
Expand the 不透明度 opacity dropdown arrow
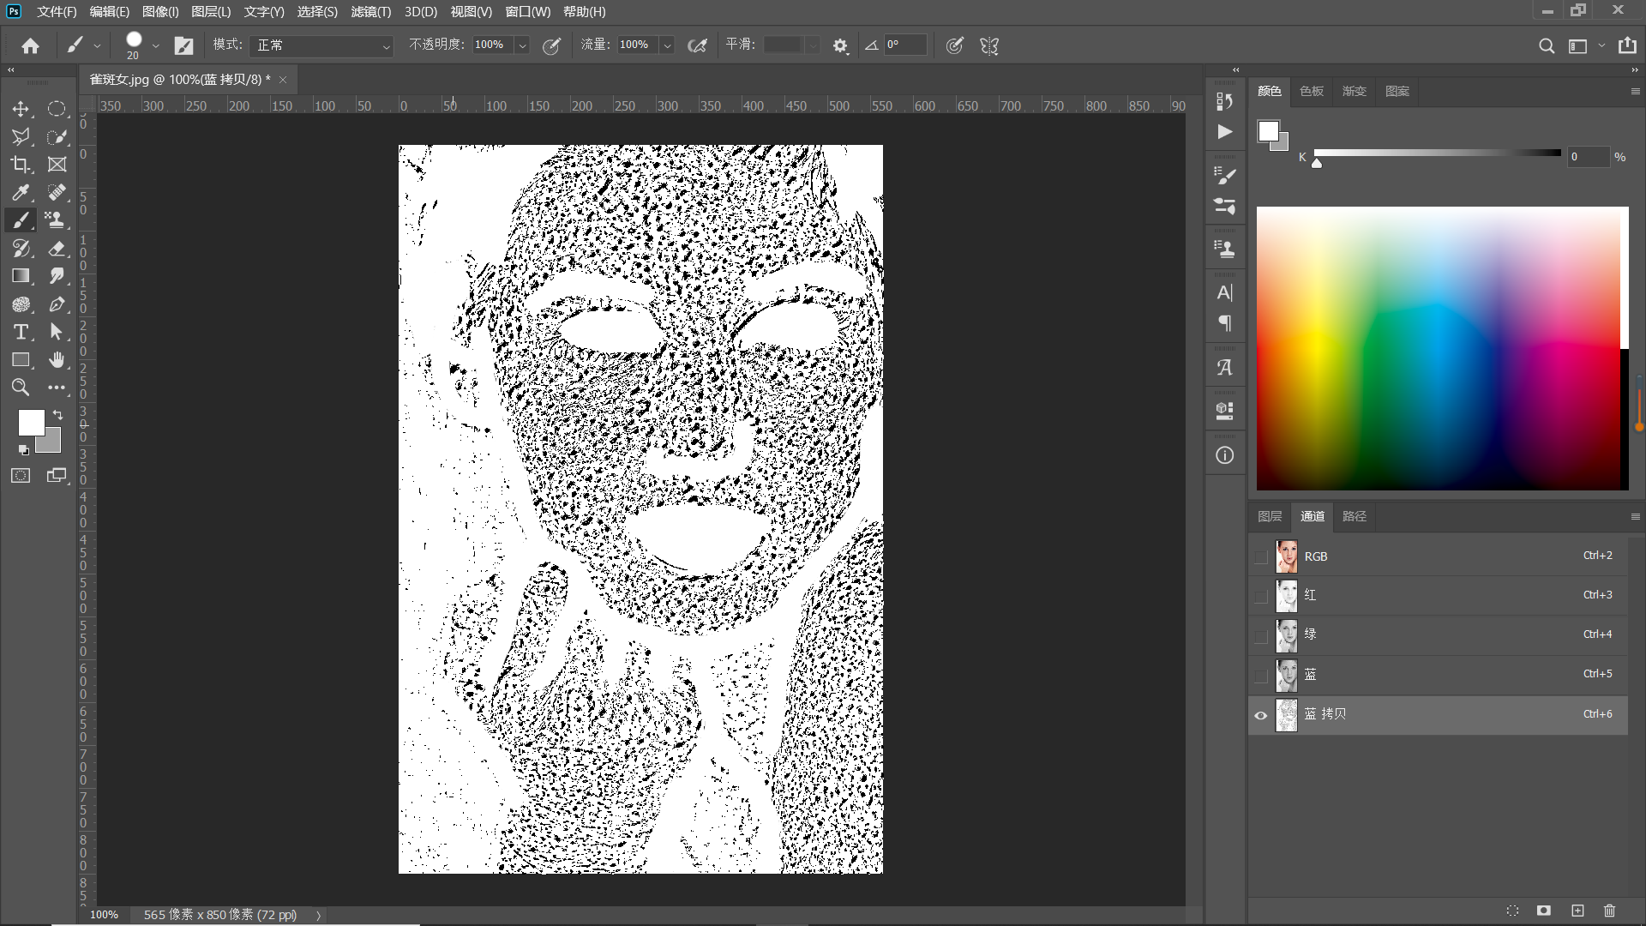[522, 45]
